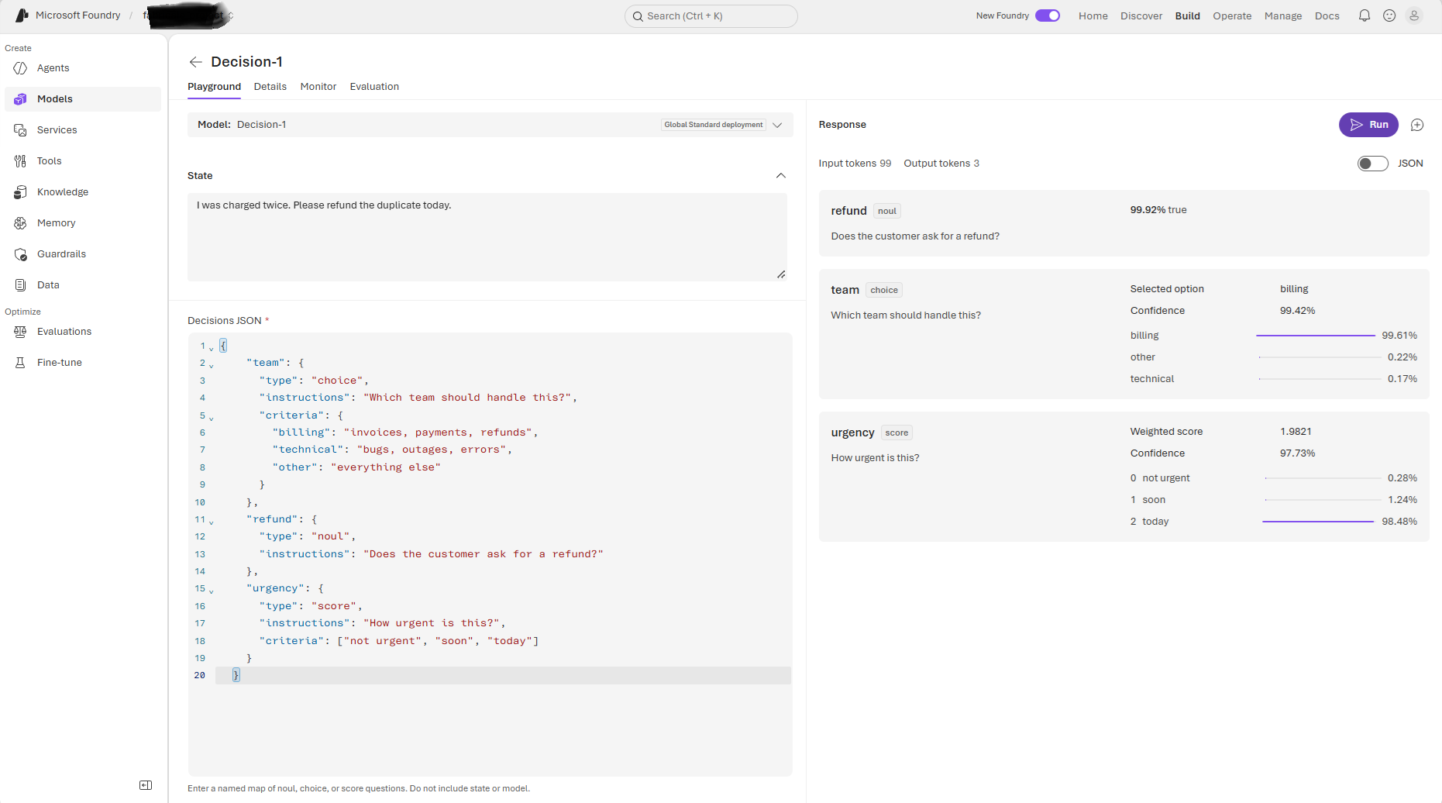Enable the JSON response toggle

pyautogui.click(x=1372, y=164)
